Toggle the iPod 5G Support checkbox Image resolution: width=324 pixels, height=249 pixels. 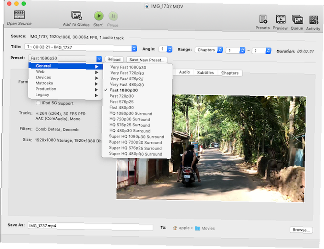click(38, 103)
